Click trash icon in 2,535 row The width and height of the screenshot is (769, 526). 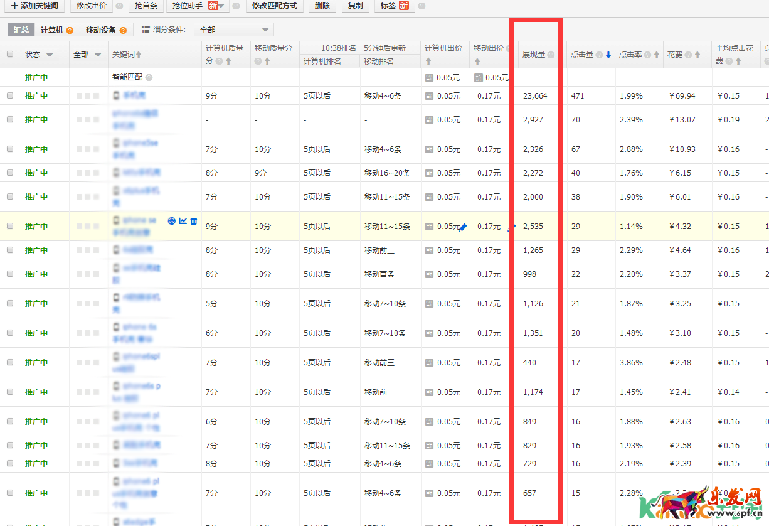[x=194, y=221]
